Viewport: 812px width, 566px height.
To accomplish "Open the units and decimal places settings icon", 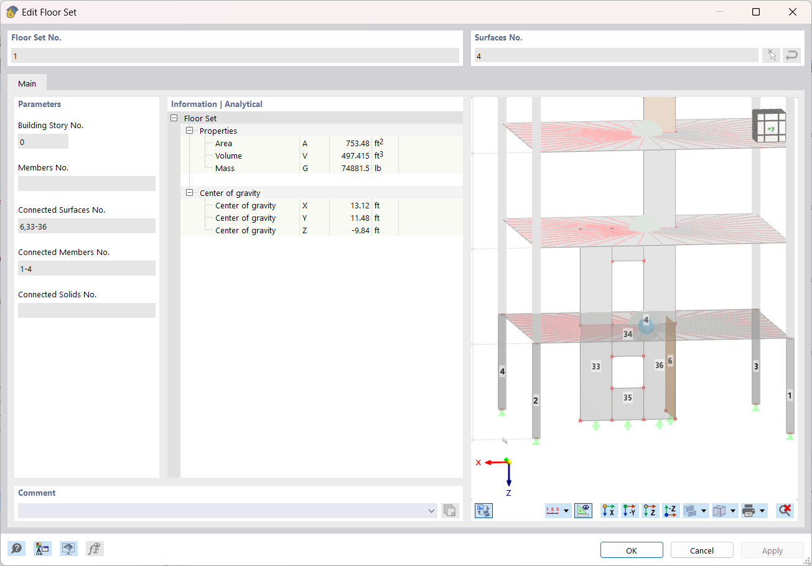I will click(43, 549).
